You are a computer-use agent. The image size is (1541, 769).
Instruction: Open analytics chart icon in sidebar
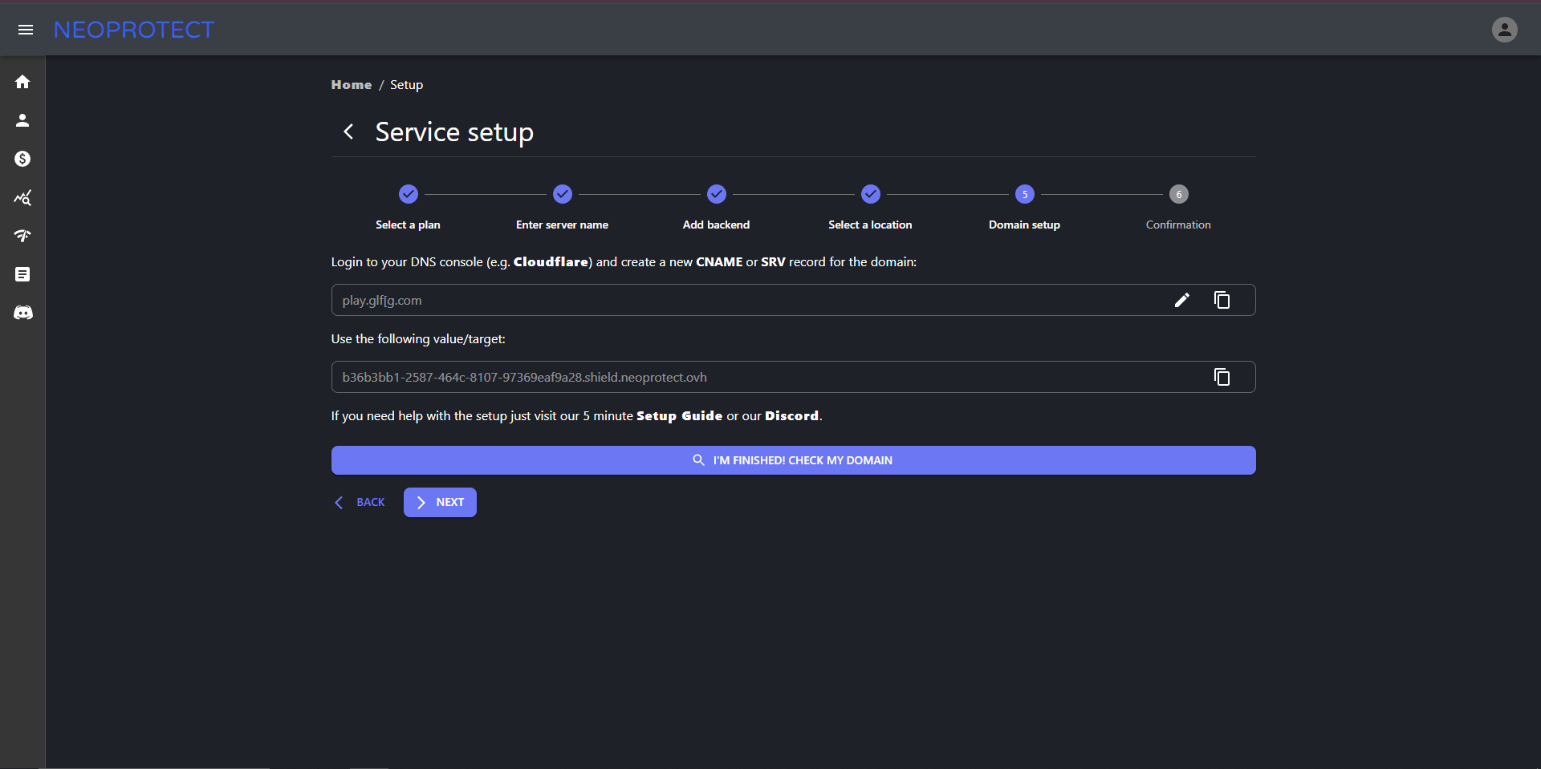(x=22, y=197)
